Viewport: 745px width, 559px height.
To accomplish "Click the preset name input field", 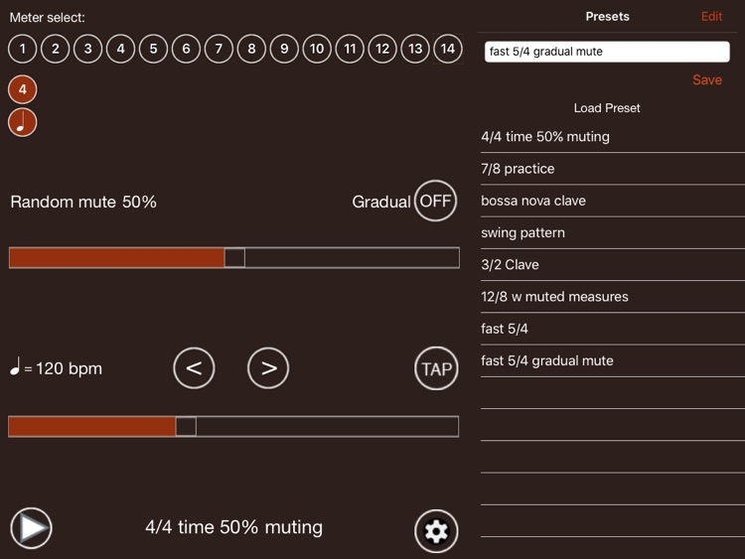I will pyautogui.click(x=607, y=52).
